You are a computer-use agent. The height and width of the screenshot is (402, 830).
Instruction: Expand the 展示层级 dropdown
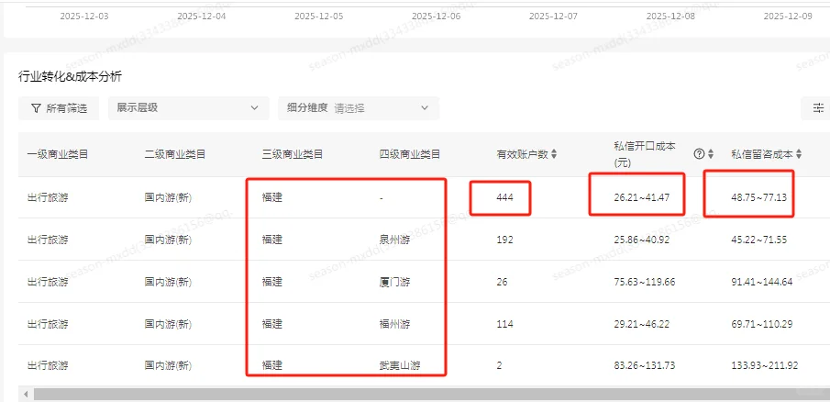188,108
